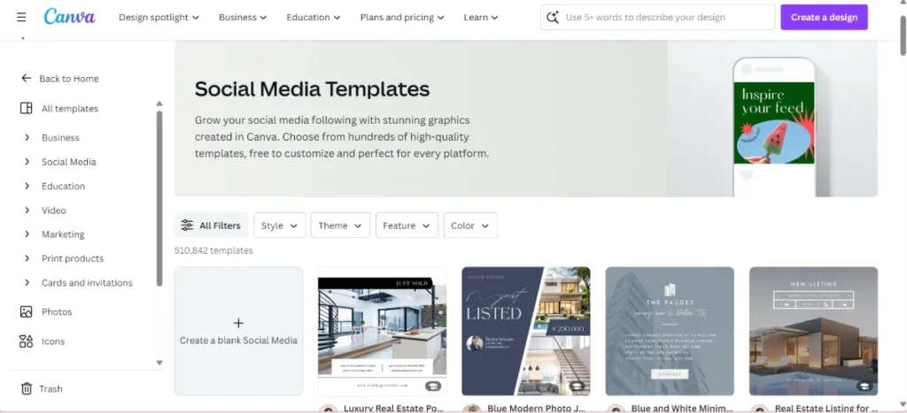Open Icons section in sidebar
The height and width of the screenshot is (413, 907).
click(53, 341)
